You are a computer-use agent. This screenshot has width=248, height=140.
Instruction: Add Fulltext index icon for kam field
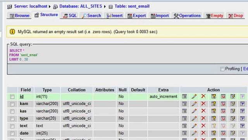click(x=243, y=104)
